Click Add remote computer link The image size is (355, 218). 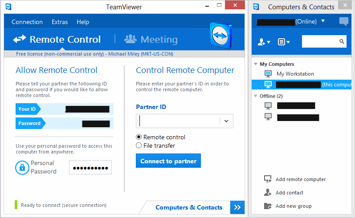(300, 179)
